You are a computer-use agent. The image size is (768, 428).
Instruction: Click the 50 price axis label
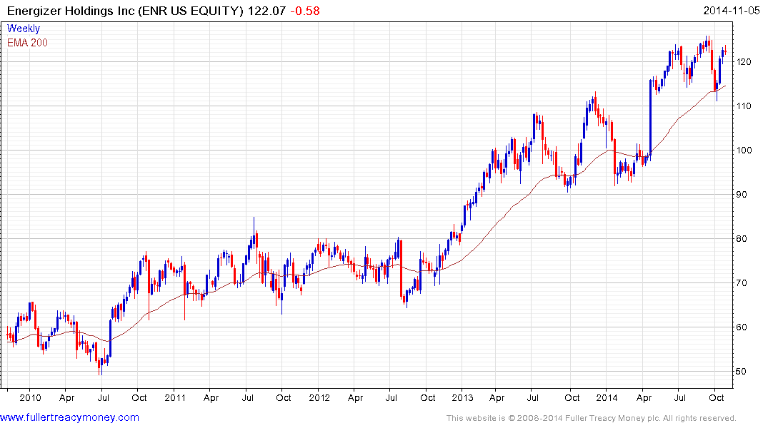tap(742, 371)
